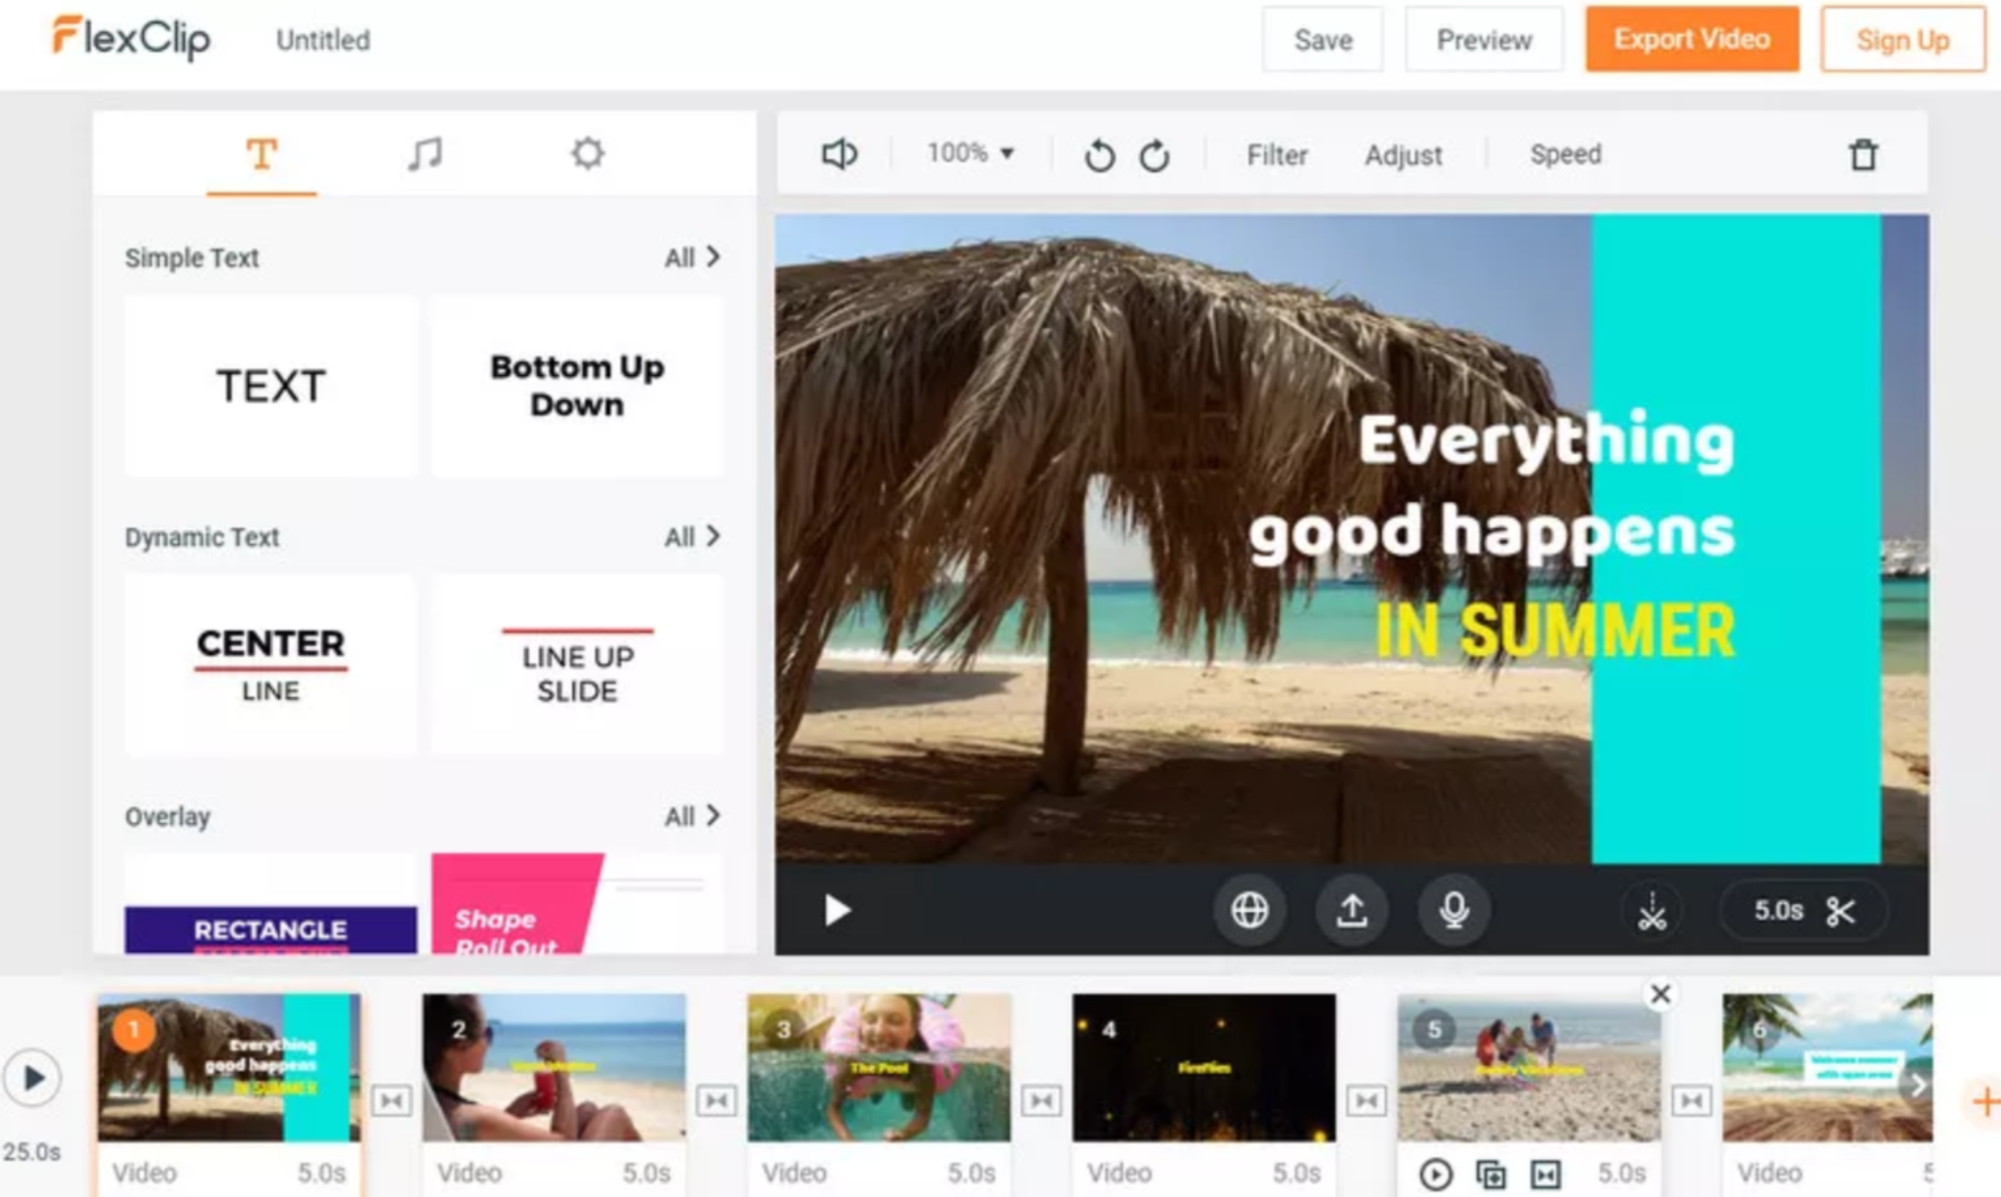Viewport: 2001px width, 1197px height.
Task: Click the upload arrow icon
Action: [x=1352, y=910]
